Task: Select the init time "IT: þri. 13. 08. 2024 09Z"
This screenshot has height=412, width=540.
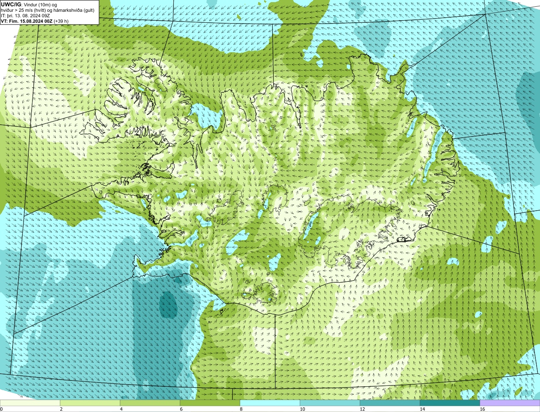Action: pos(25,16)
